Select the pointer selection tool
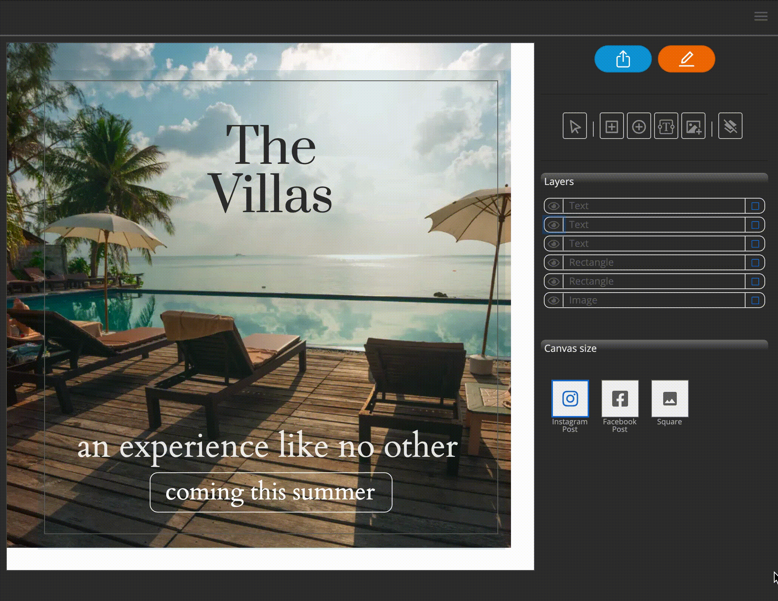The image size is (778, 601). (574, 126)
